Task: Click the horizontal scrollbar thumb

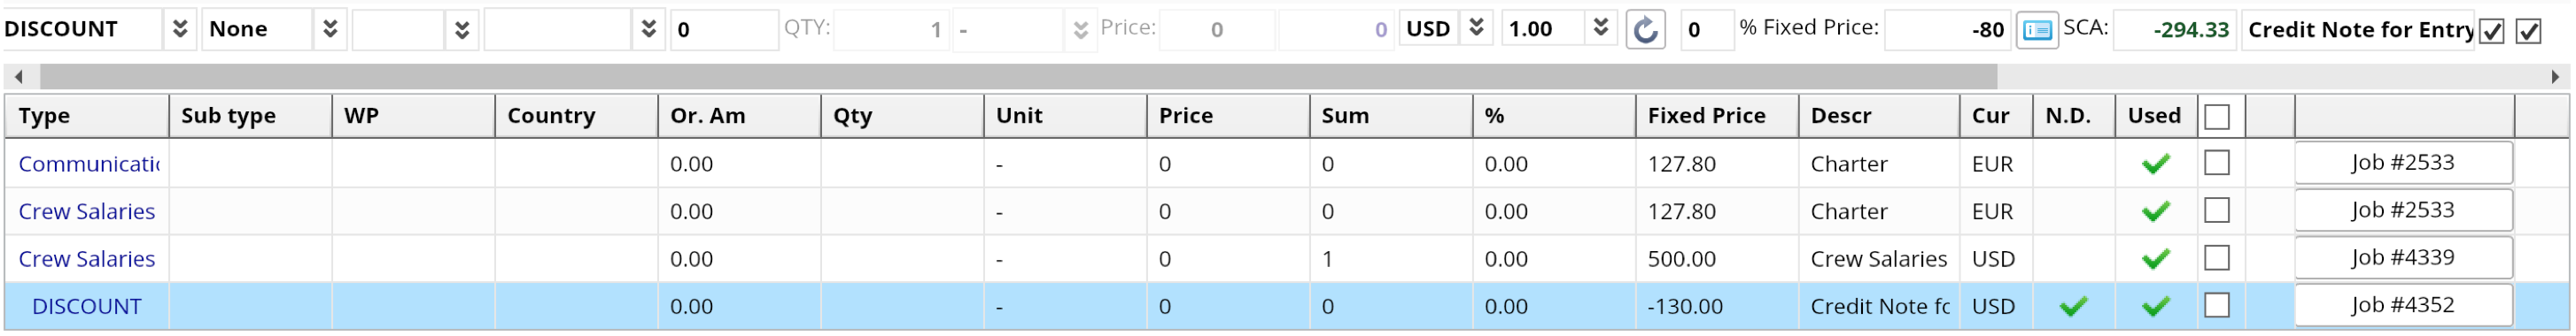Action: pyautogui.click(x=1018, y=77)
